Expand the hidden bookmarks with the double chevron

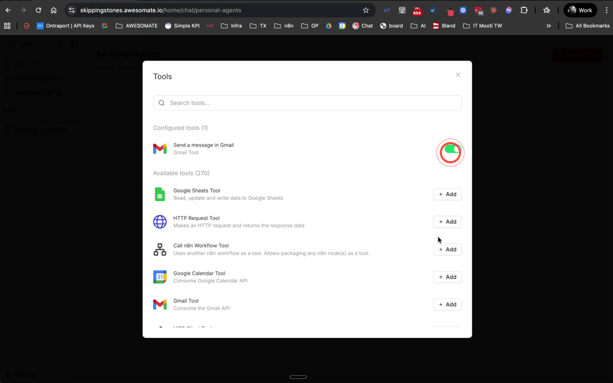[x=549, y=26]
